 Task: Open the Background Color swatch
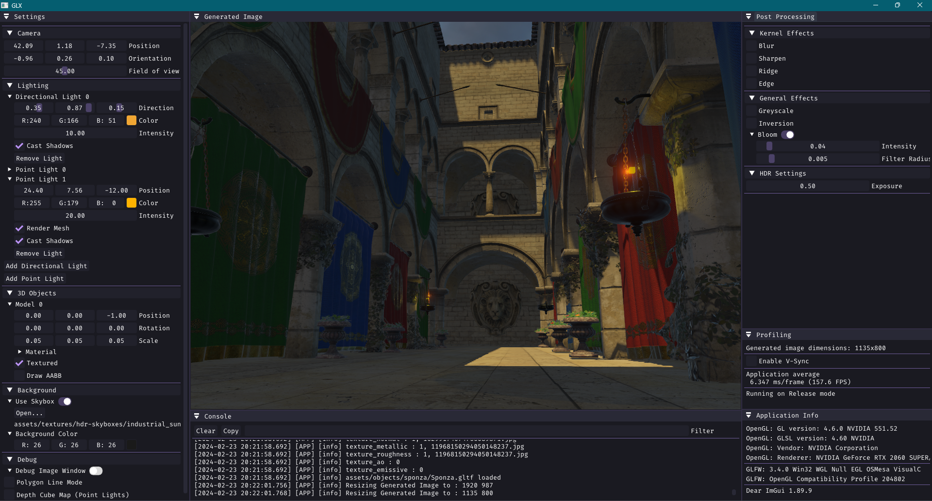tap(132, 445)
